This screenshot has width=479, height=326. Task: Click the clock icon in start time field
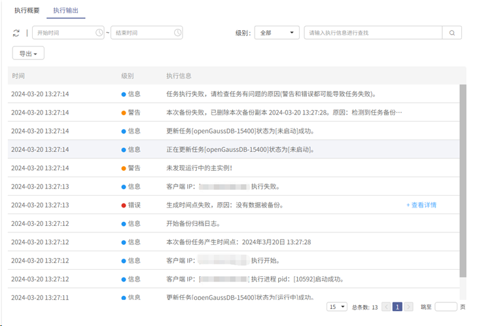(x=99, y=32)
